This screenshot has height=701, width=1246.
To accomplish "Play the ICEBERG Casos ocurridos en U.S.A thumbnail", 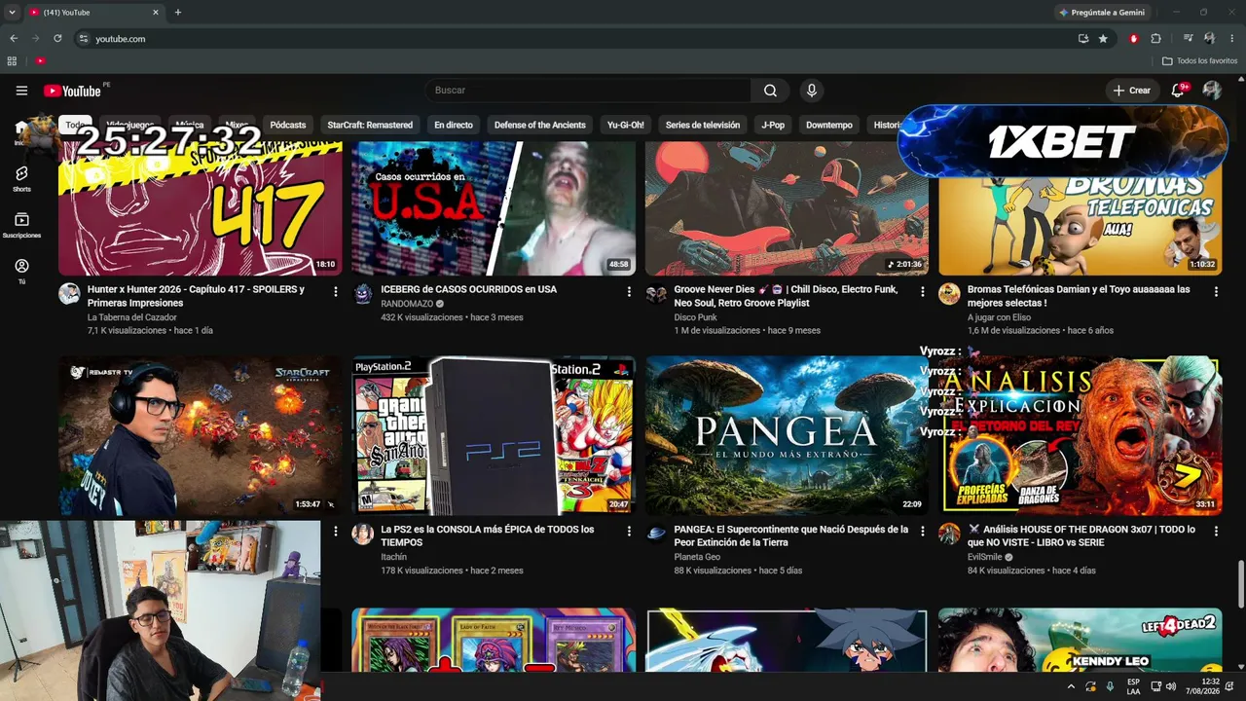I will [x=494, y=208].
